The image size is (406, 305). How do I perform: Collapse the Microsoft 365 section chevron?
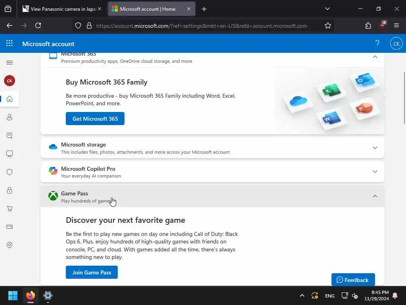click(375, 57)
